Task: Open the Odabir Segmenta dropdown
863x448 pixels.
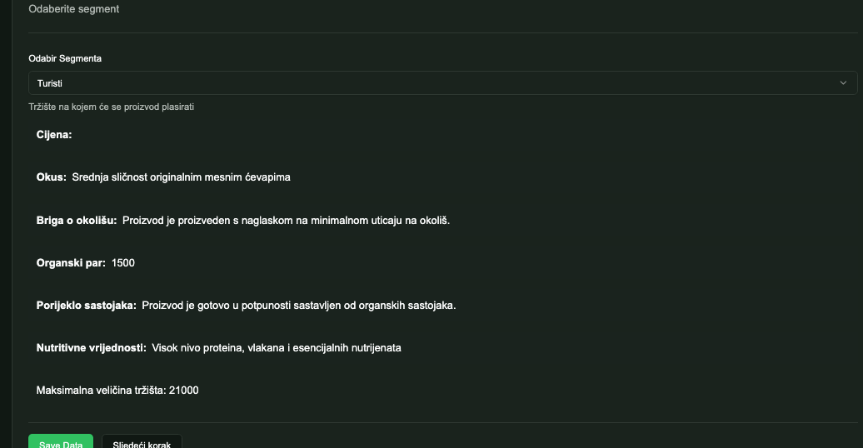Action: coord(442,83)
